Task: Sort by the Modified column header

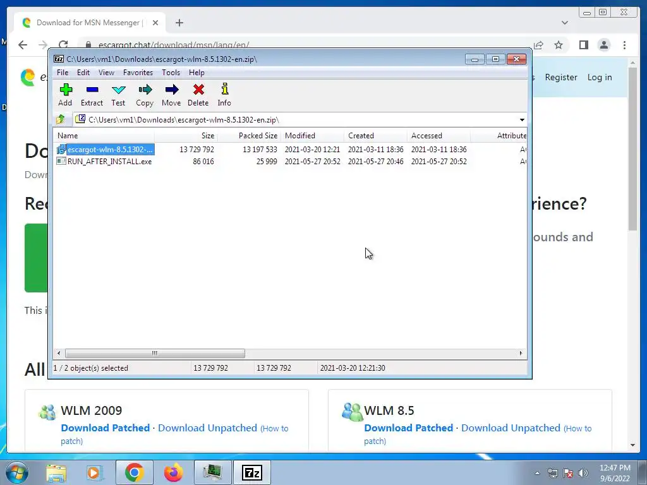Action: point(312,136)
